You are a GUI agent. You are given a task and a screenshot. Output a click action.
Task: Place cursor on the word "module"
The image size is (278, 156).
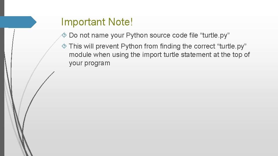point(80,55)
